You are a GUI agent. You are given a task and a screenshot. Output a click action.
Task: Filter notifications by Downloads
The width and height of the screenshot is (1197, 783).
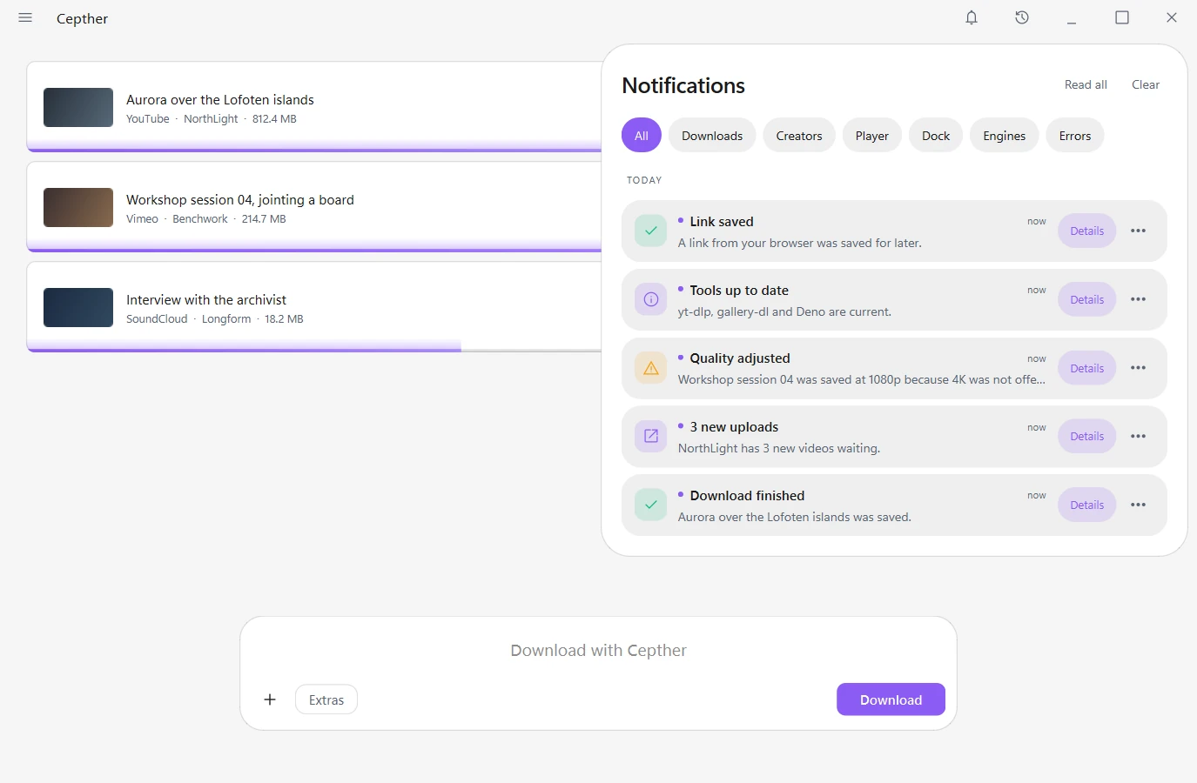point(712,136)
